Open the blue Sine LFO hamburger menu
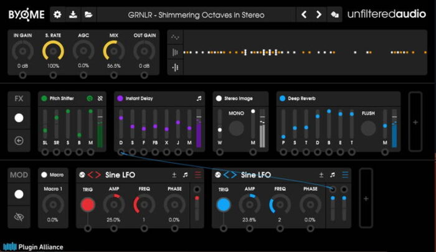This screenshot has width=436, height=252. point(345,175)
